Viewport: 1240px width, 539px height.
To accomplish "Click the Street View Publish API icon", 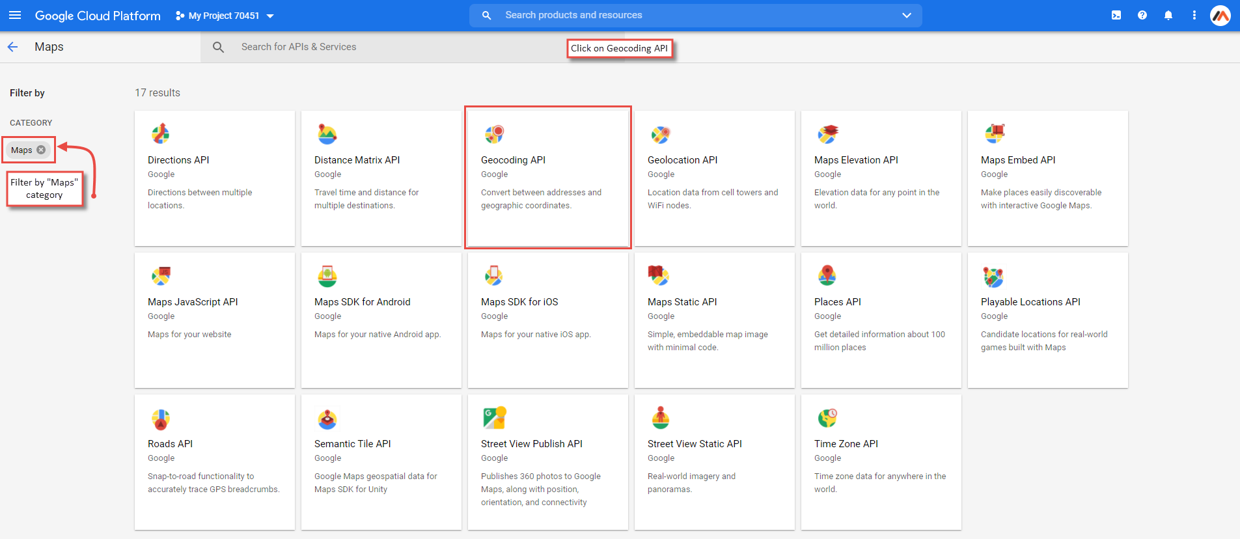I will [495, 417].
